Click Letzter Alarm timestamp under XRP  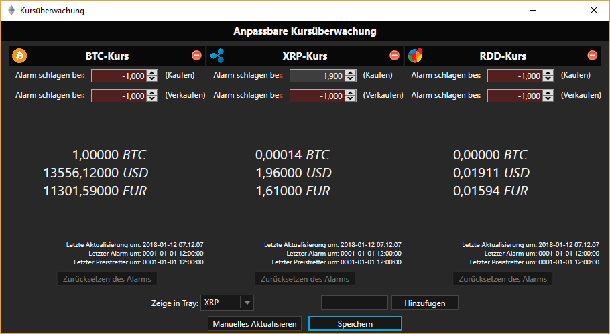click(344, 254)
